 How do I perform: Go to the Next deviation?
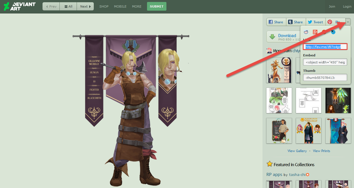coord(85,6)
